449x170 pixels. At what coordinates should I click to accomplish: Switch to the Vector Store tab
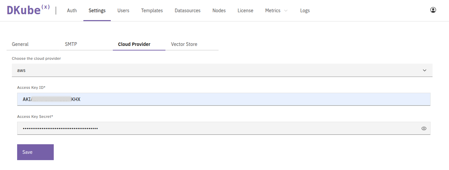point(184,44)
